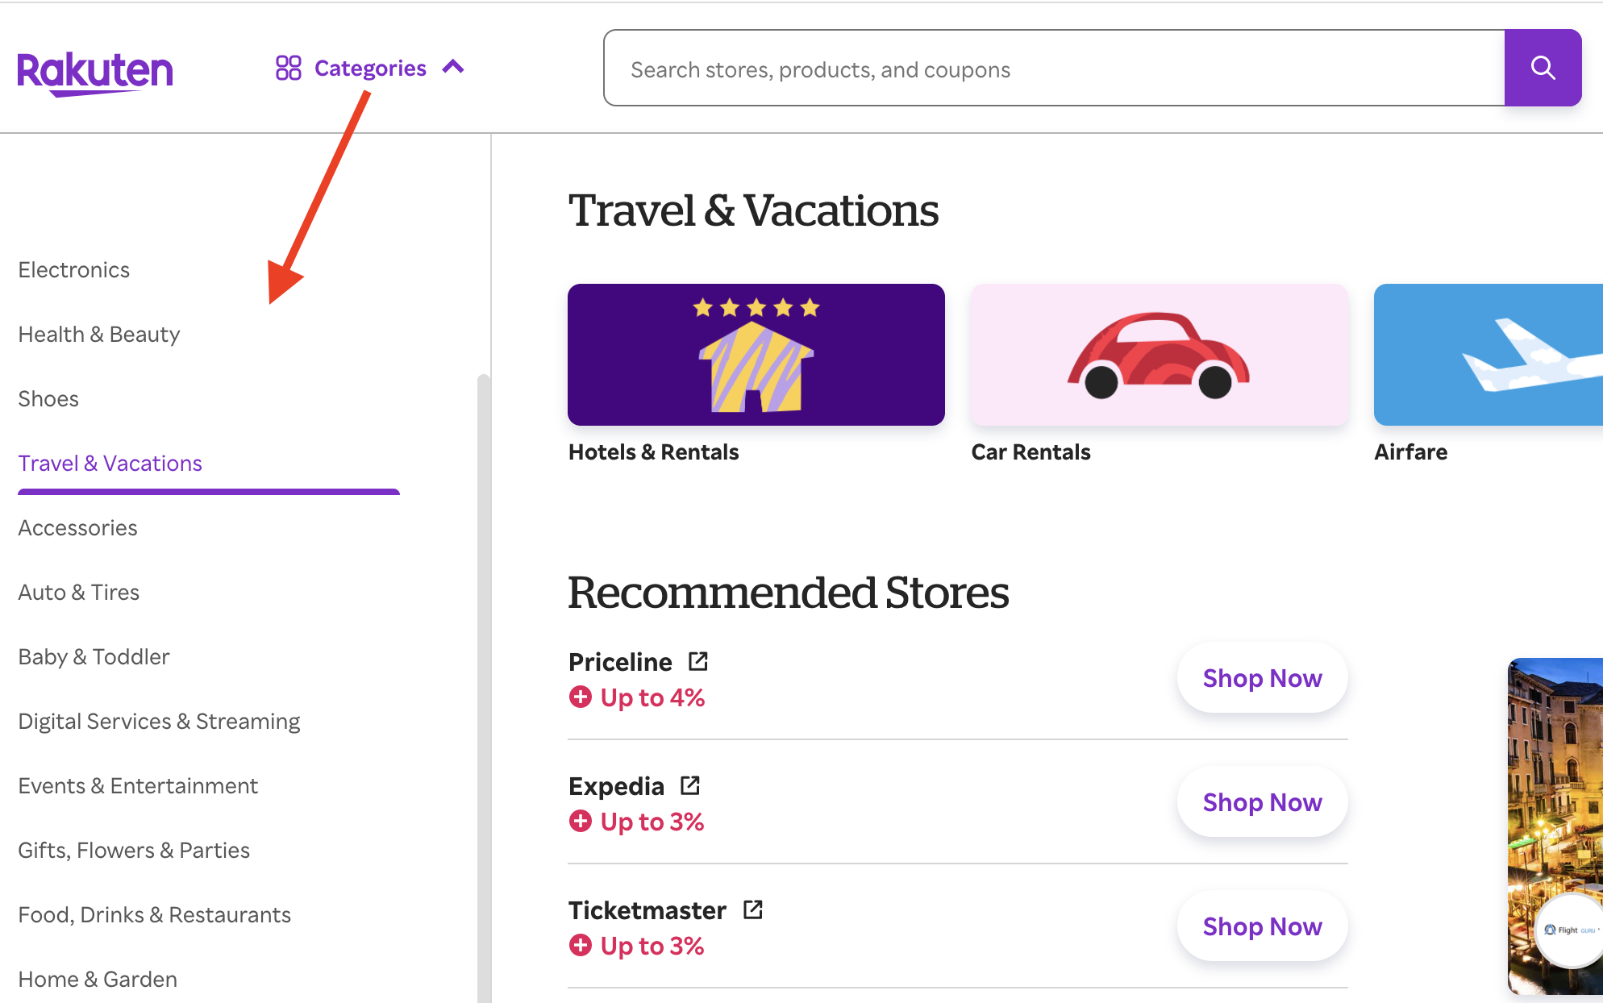Open the Categories menu label

tap(370, 69)
